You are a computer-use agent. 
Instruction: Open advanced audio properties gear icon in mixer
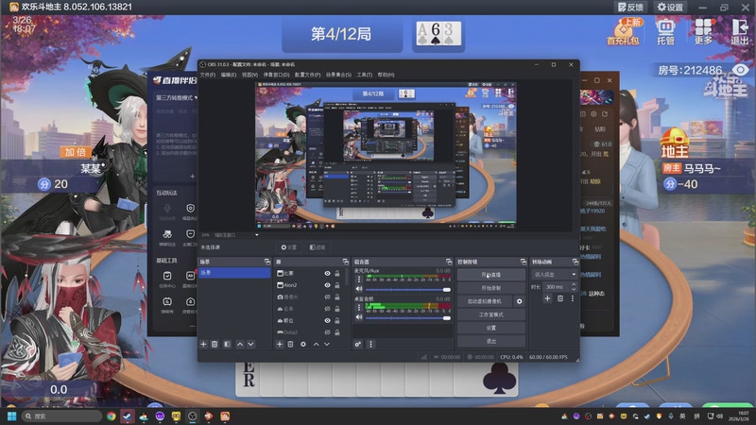click(x=358, y=344)
